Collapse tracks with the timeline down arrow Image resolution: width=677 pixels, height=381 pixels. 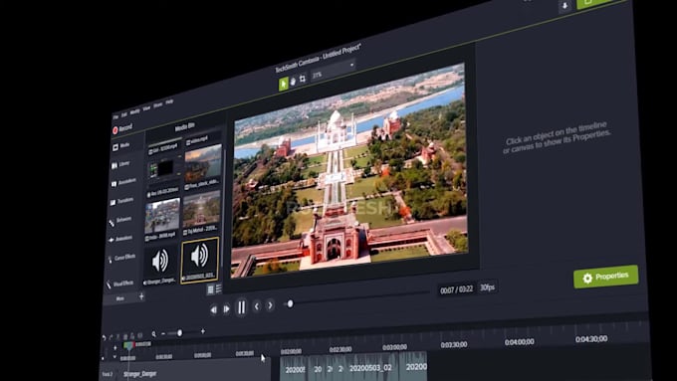pos(114,357)
